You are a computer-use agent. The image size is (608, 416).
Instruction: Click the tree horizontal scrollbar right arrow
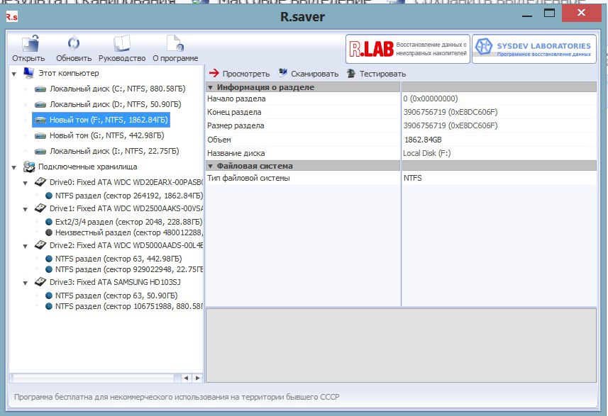[x=197, y=378]
